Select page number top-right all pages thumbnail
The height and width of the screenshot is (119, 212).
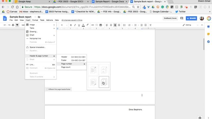click(93, 70)
